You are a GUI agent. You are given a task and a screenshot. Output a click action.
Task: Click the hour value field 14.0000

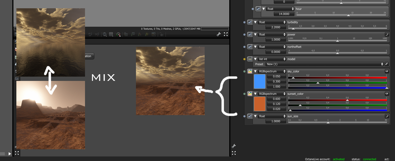[x=284, y=14]
